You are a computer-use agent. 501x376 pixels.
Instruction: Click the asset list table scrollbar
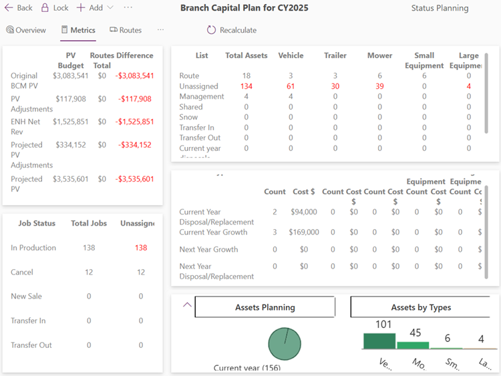click(486, 93)
